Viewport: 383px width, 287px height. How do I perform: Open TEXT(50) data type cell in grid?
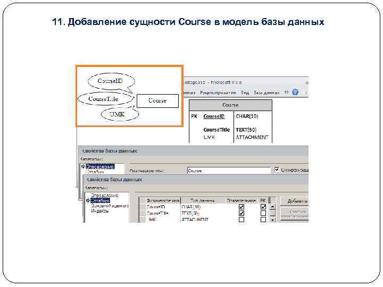point(190,213)
